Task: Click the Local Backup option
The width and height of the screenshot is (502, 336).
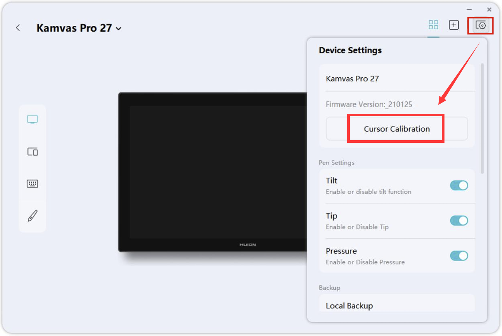Action: 397,304
